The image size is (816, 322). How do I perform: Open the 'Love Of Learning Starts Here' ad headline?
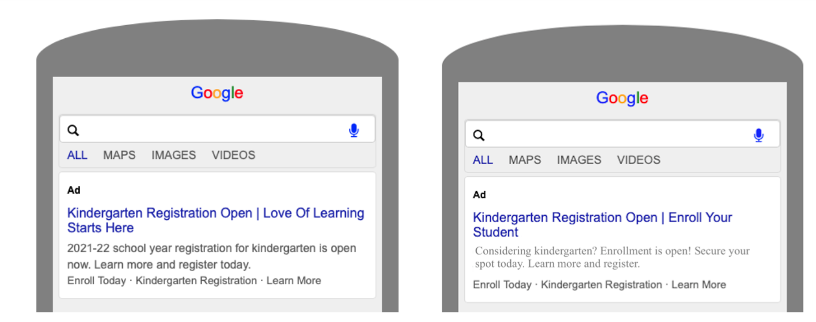pos(216,220)
